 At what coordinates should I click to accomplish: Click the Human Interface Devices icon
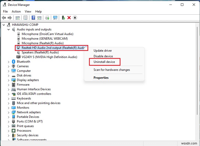(14, 89)
